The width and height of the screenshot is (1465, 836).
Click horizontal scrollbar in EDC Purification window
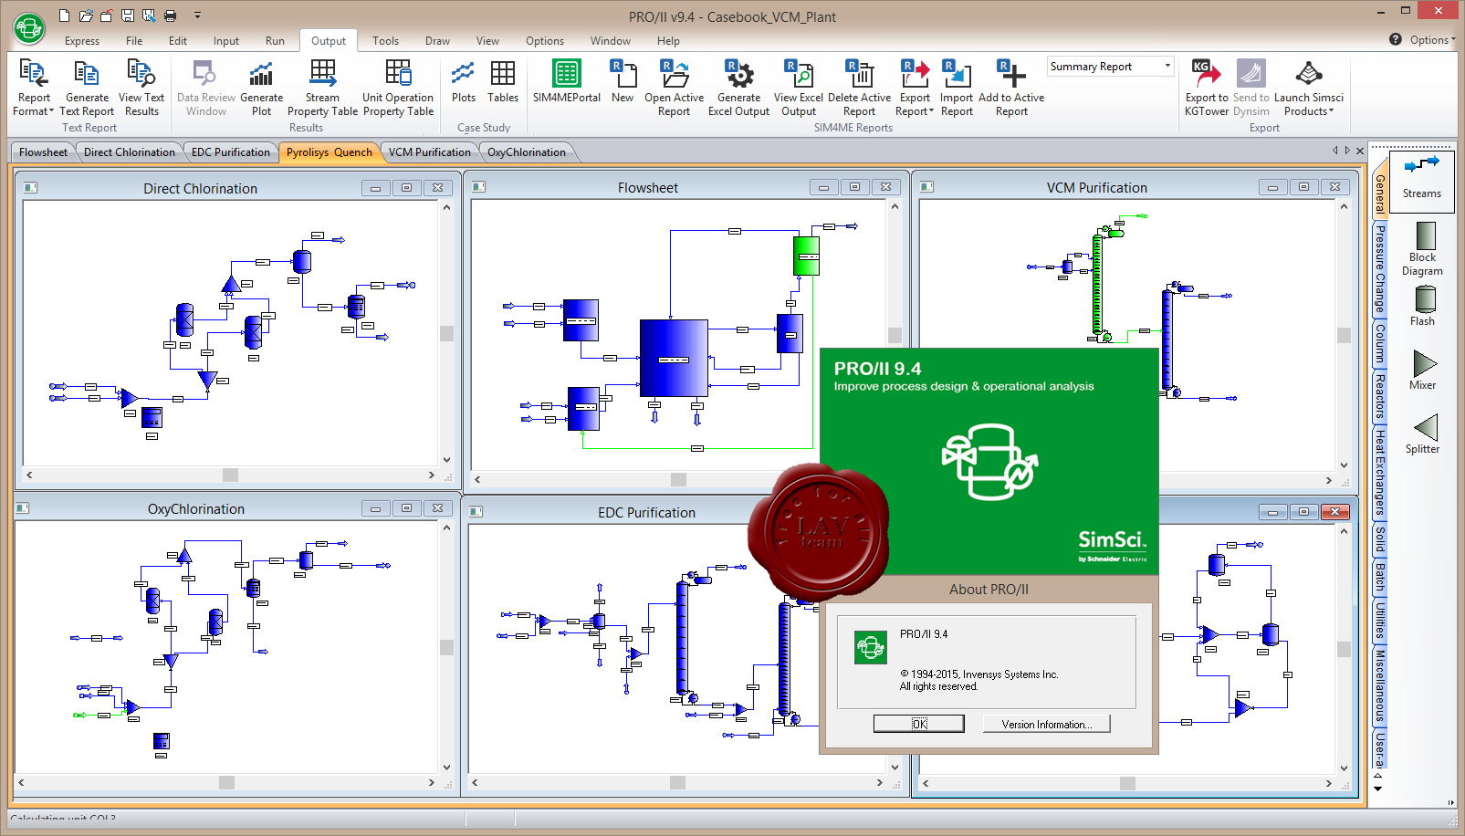point(677,782)
